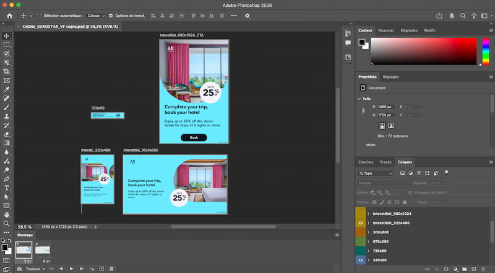Set canvas to portrait orientation
This screenshot has width=495, height=273.
(382, 126)
